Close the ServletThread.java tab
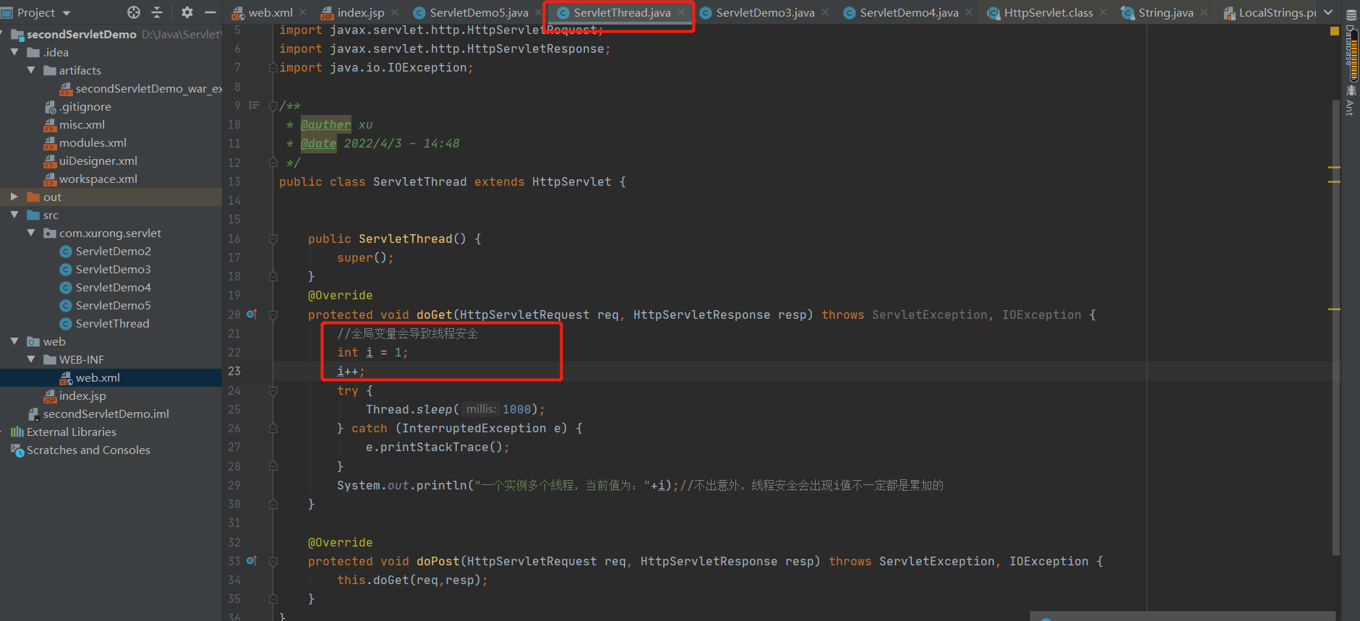 pos(681,12)
